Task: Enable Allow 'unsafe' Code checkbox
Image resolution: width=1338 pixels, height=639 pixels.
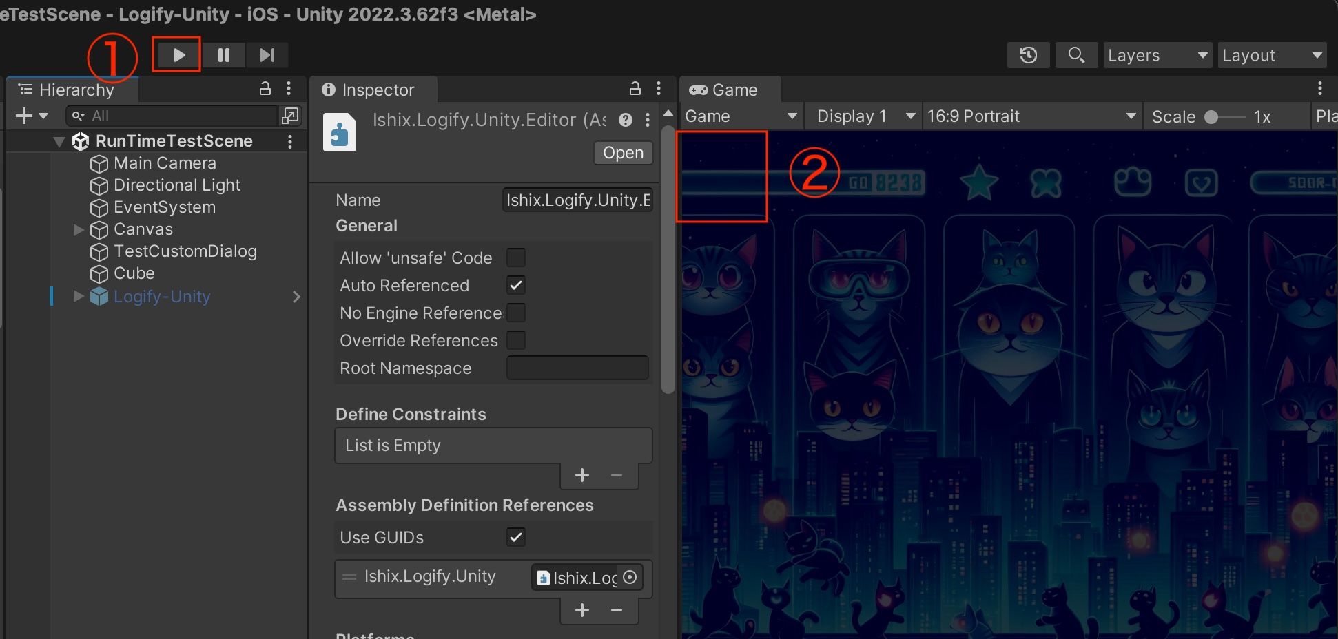Action: pyautogui.click(x=515, y=258)
